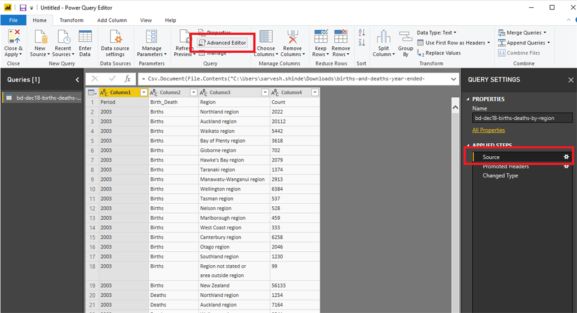The width and height of the screenshot is (577, 313).
Task: Click the query Name input field
Action: [x=522, y=118]
